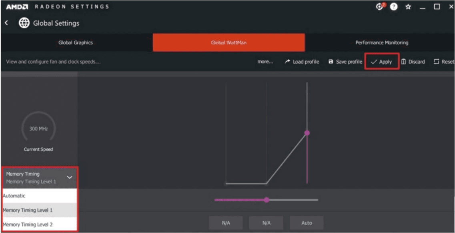Go back using the back arrow
Viewport: 455px width, 233px height.
[6, 23]
